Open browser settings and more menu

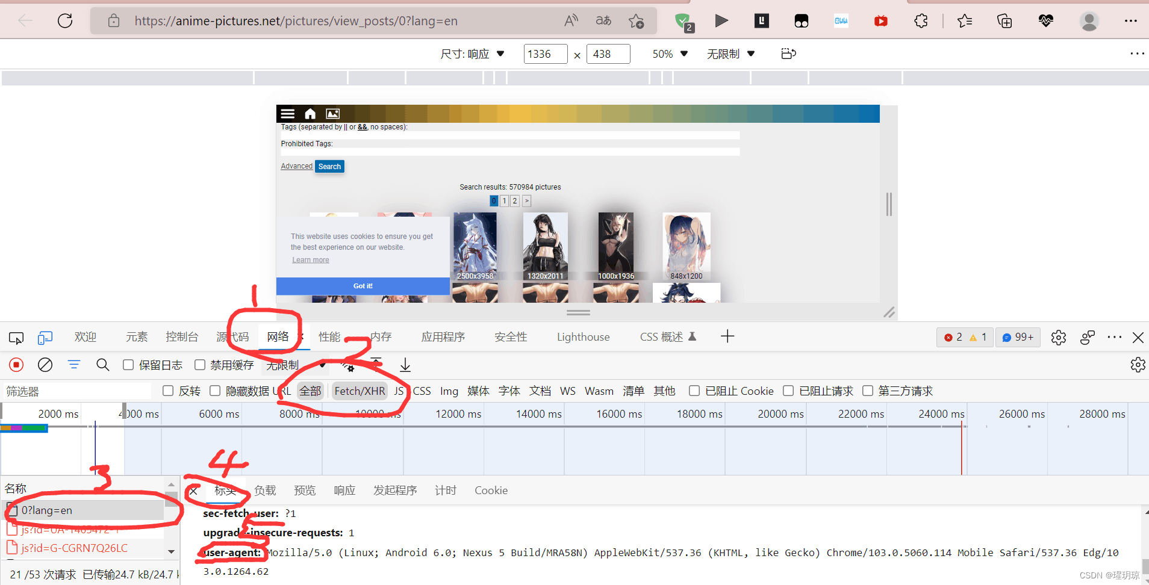1131,21
